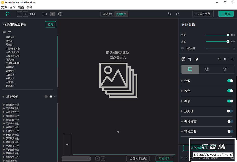The width and height of the screenshot is (237, 162).
Task: Click the fit-to-screen icon in the toolbar
Action: tap(8, 14)
